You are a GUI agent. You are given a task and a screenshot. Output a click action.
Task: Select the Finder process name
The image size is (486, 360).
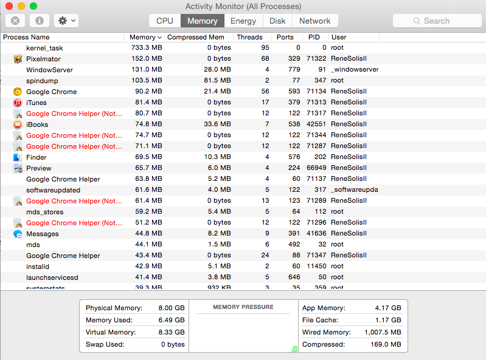[x=36, y=157]
